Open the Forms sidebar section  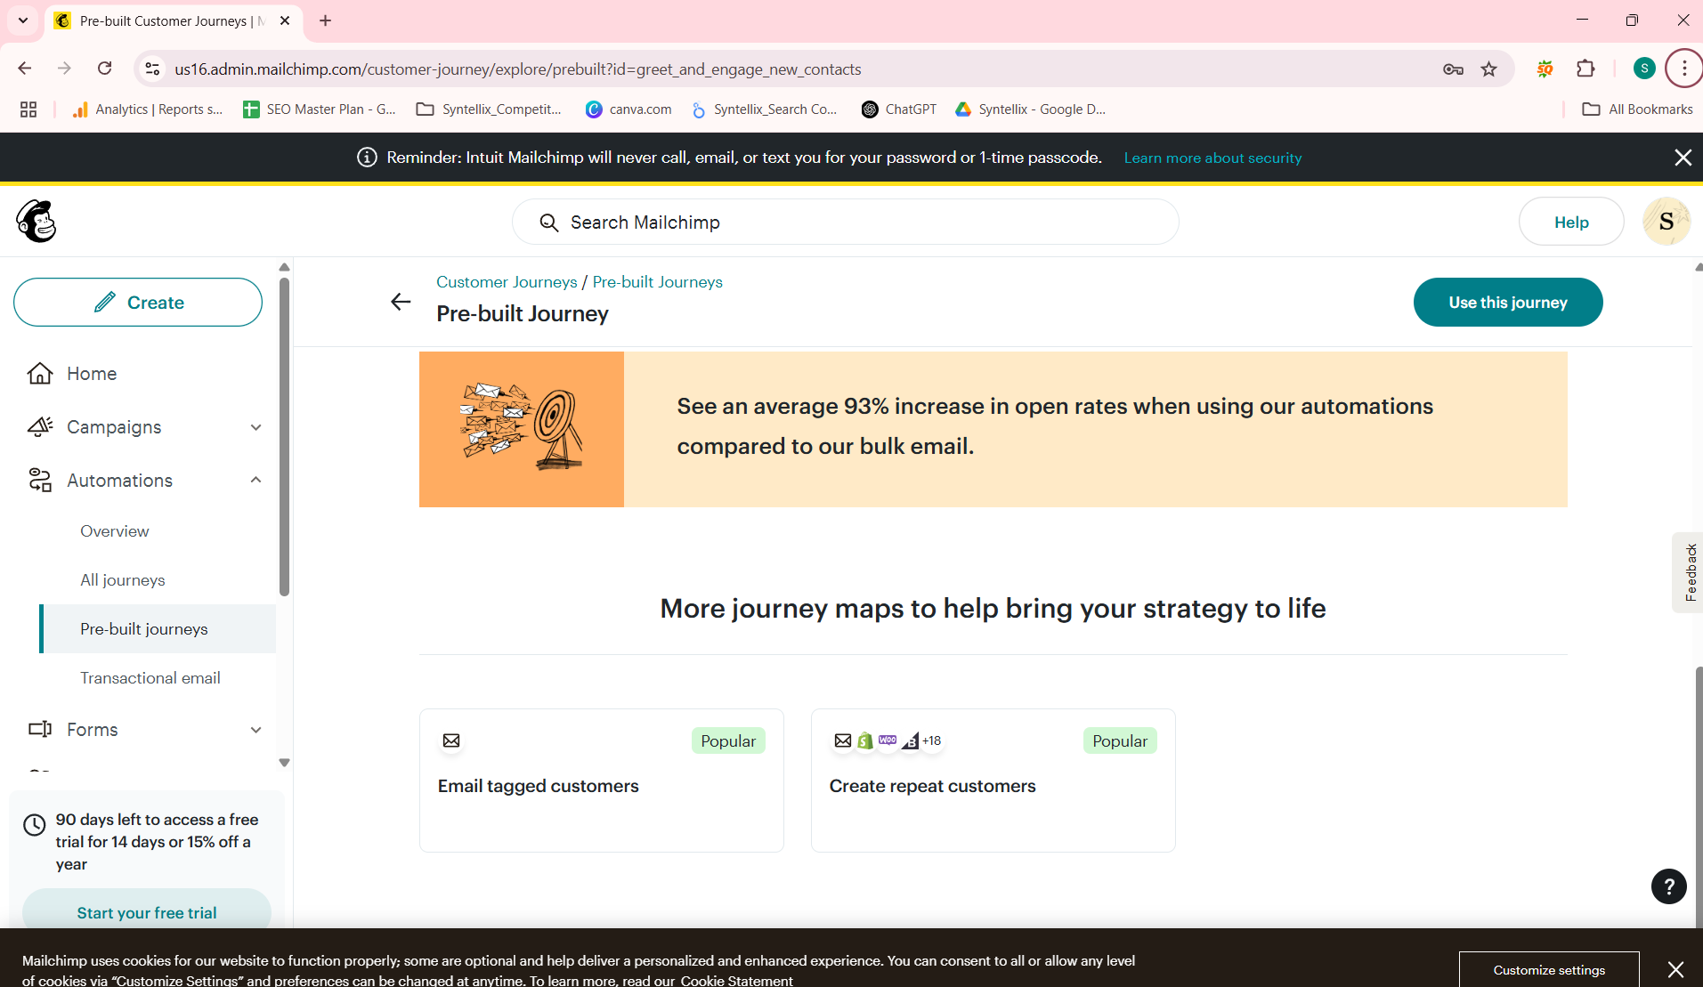coord(93,730)
